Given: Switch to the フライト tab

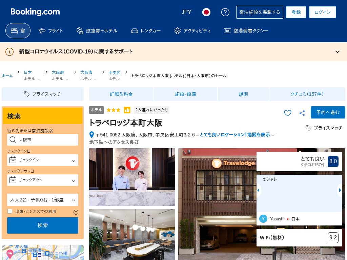Looking at the screenshot, I should pos(51,31).
